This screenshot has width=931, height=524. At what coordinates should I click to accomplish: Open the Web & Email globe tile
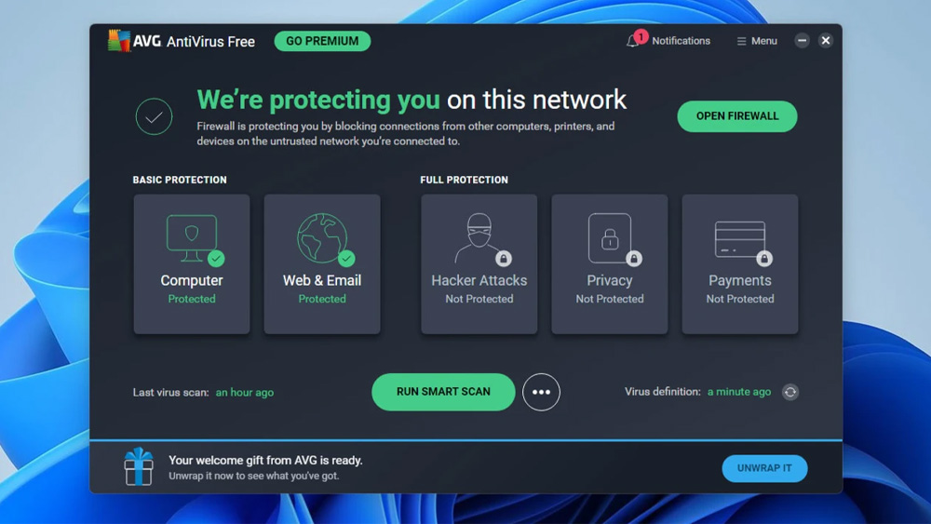tap(322, 264)
